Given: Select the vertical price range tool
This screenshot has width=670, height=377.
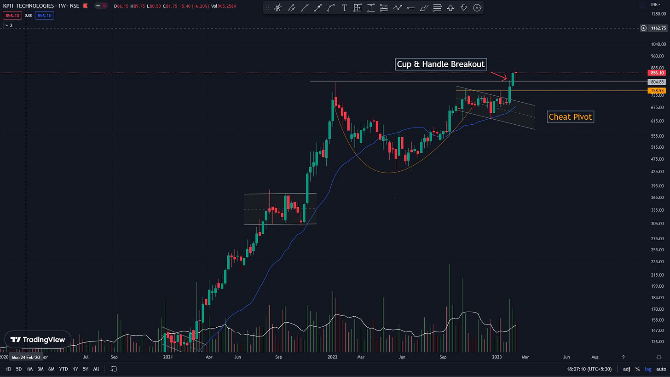Looking at the screenshot, I should click(371, 8).
